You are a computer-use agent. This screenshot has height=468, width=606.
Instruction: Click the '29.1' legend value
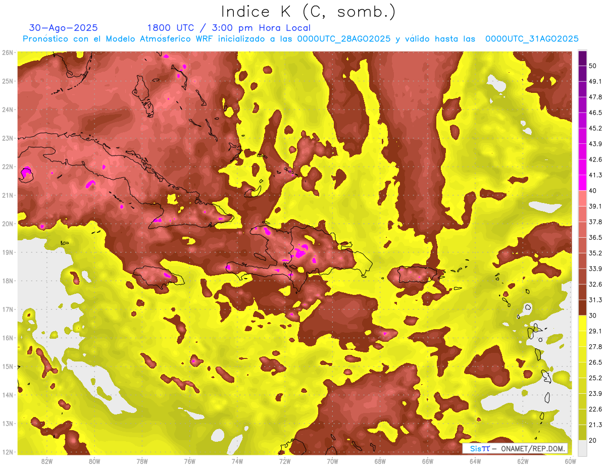(595, 331)
